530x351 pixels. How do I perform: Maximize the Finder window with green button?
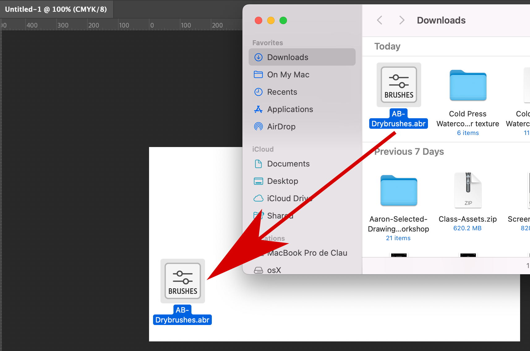283,20
